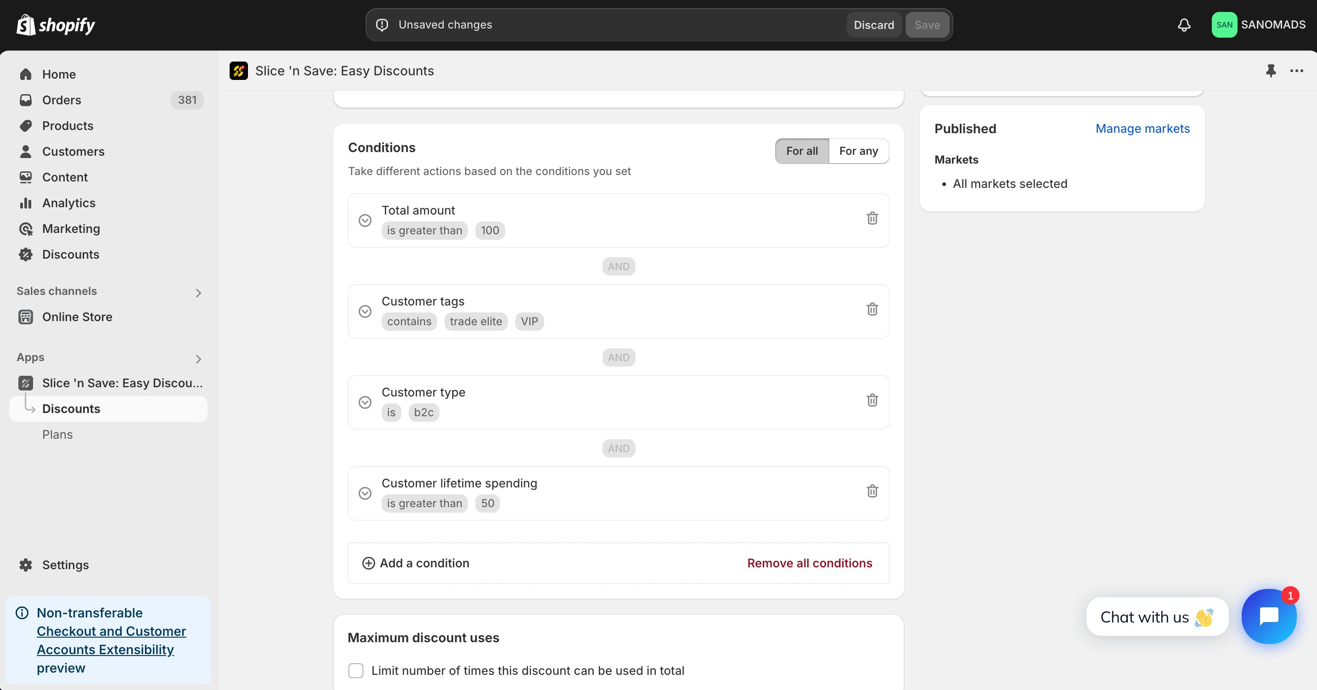Click the Discard button
The image size is (1317, 690).
tap(874, 25)
